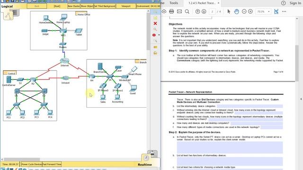Activate the PDF hand pan tool
This screenshot has width=303, height=170.
click(x=236, y=11)
